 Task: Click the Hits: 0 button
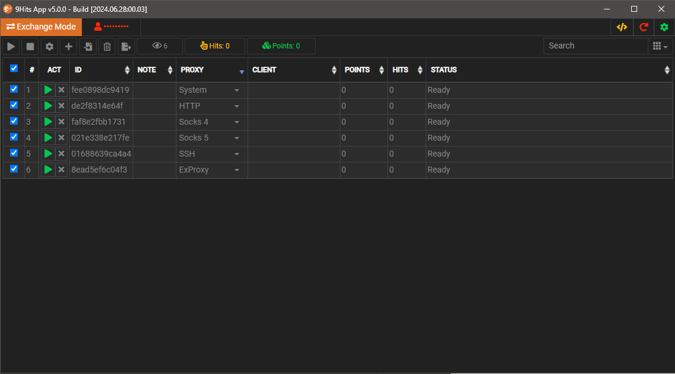[214, 46]
